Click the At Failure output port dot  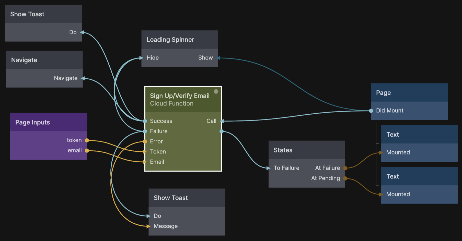[345, 168]
